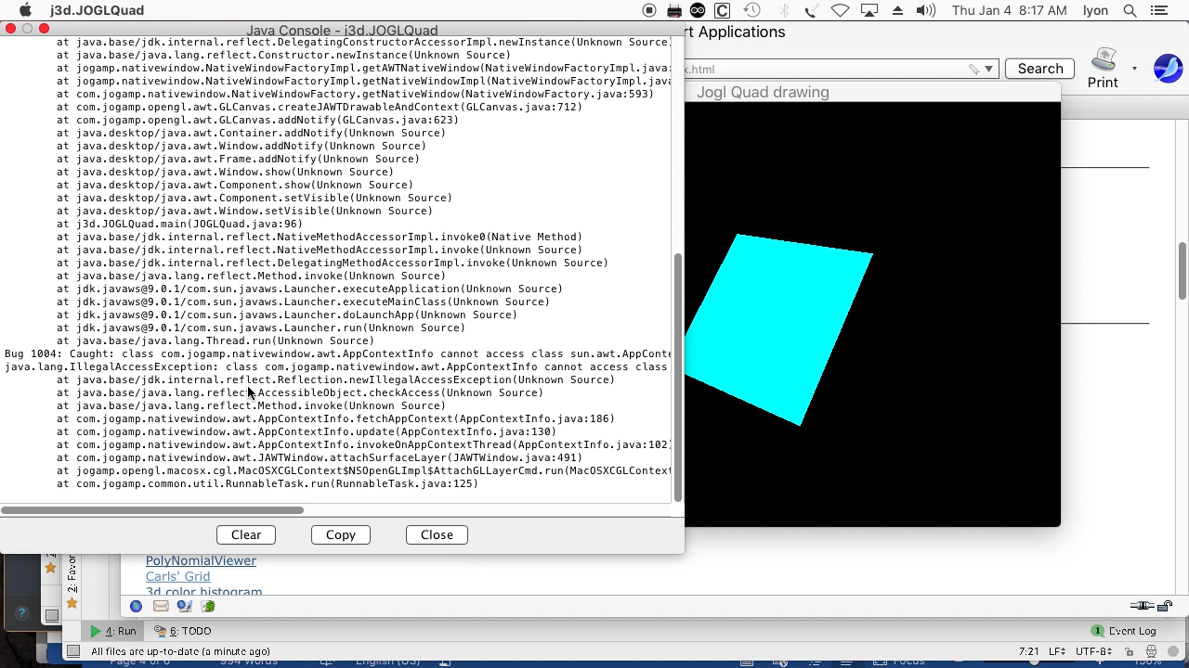
Task: Click the phone handset icon in menu bar
Action: tap(811, 10)
